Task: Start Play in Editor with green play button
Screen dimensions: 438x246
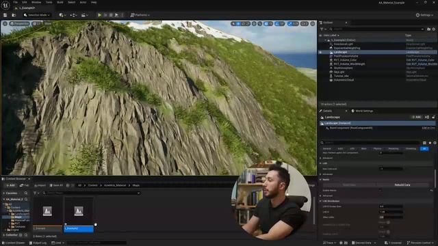Action: [x=99, y=15]
